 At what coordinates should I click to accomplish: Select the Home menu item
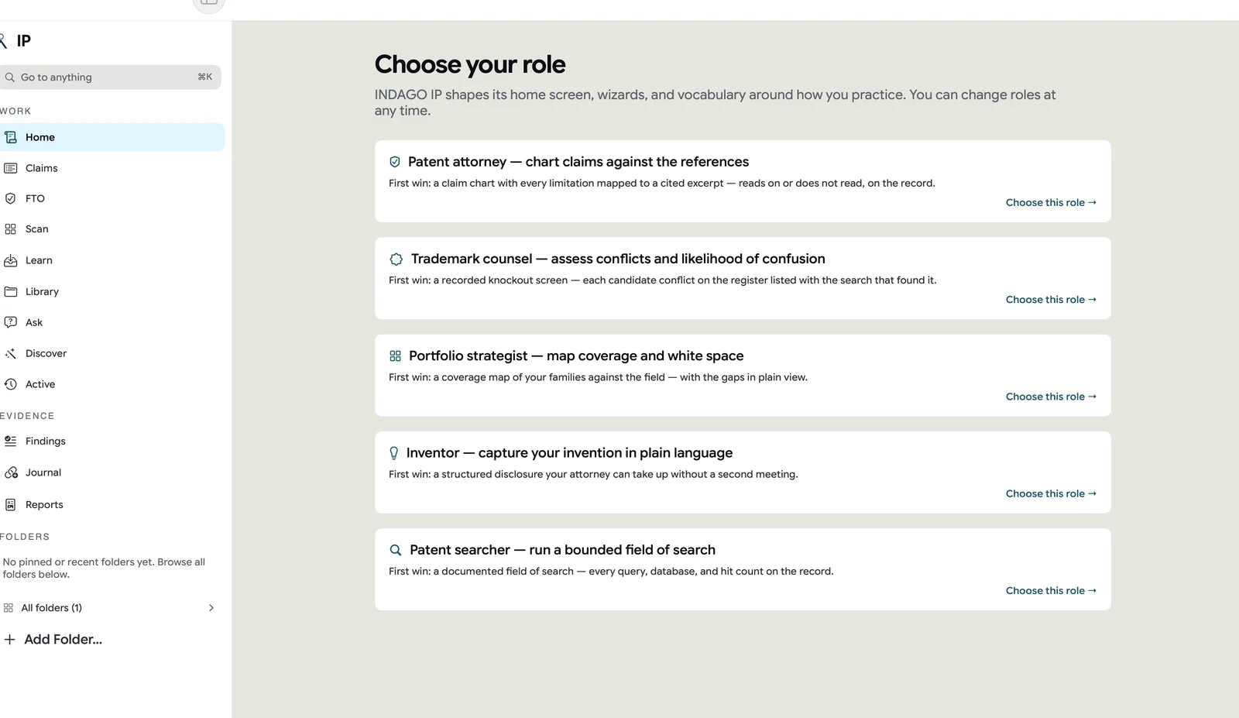click(112, 137)
